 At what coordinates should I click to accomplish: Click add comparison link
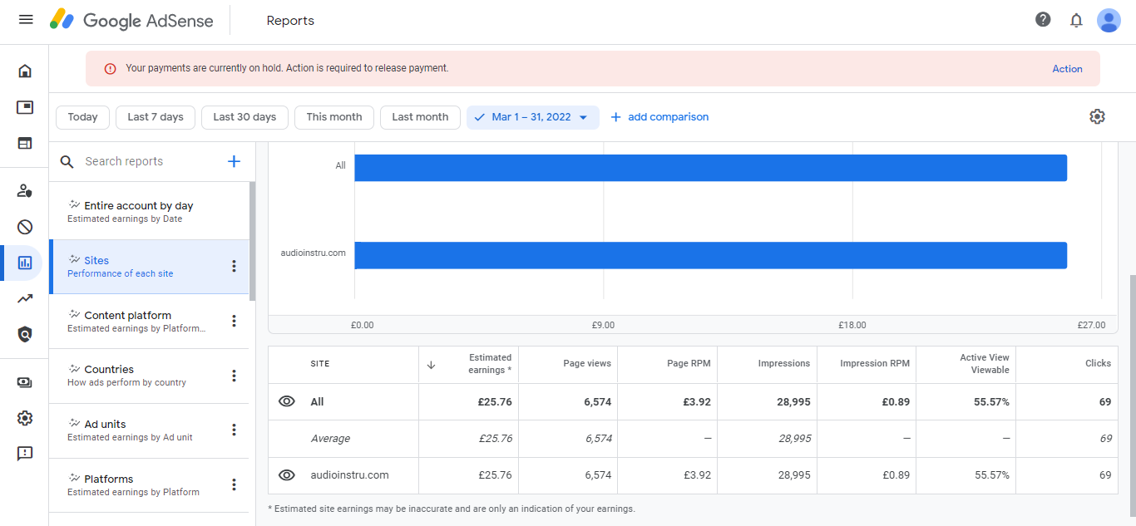pyautogui.click(x=659, y=117)
